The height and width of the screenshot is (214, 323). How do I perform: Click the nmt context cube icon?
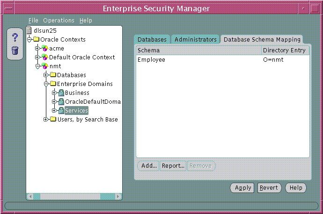click(x=44, y=66)
